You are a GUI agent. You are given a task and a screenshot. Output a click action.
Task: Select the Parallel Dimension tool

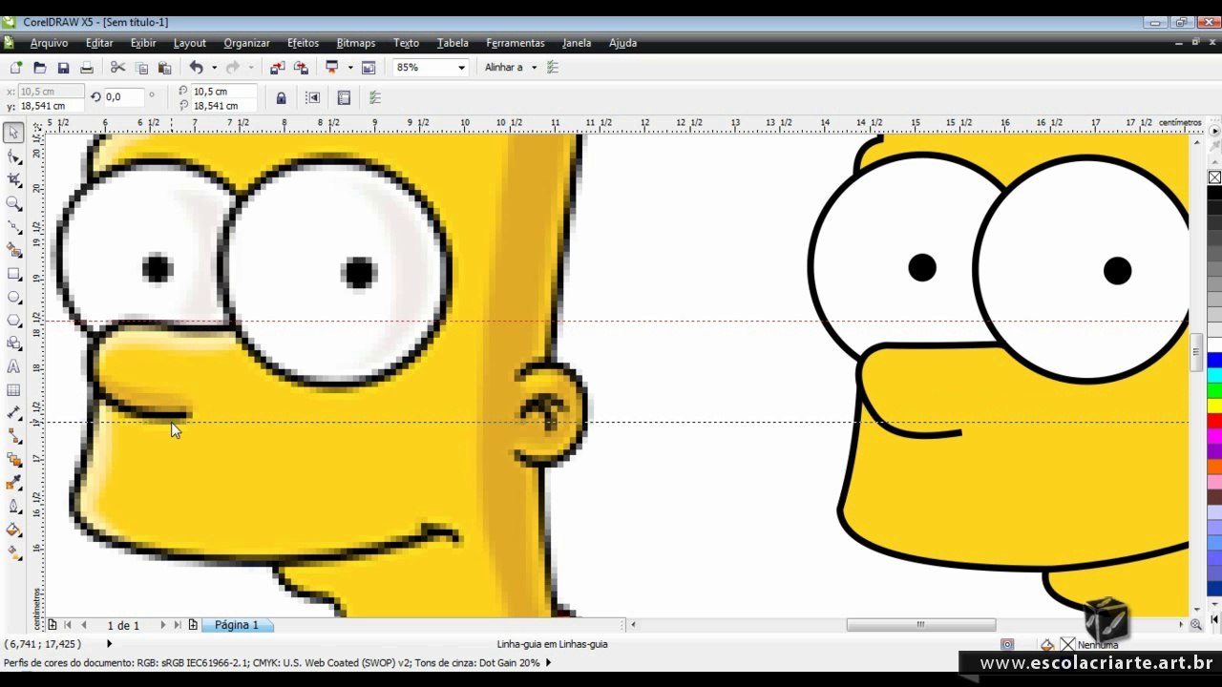pyautogui.click(x=13, y=413)
